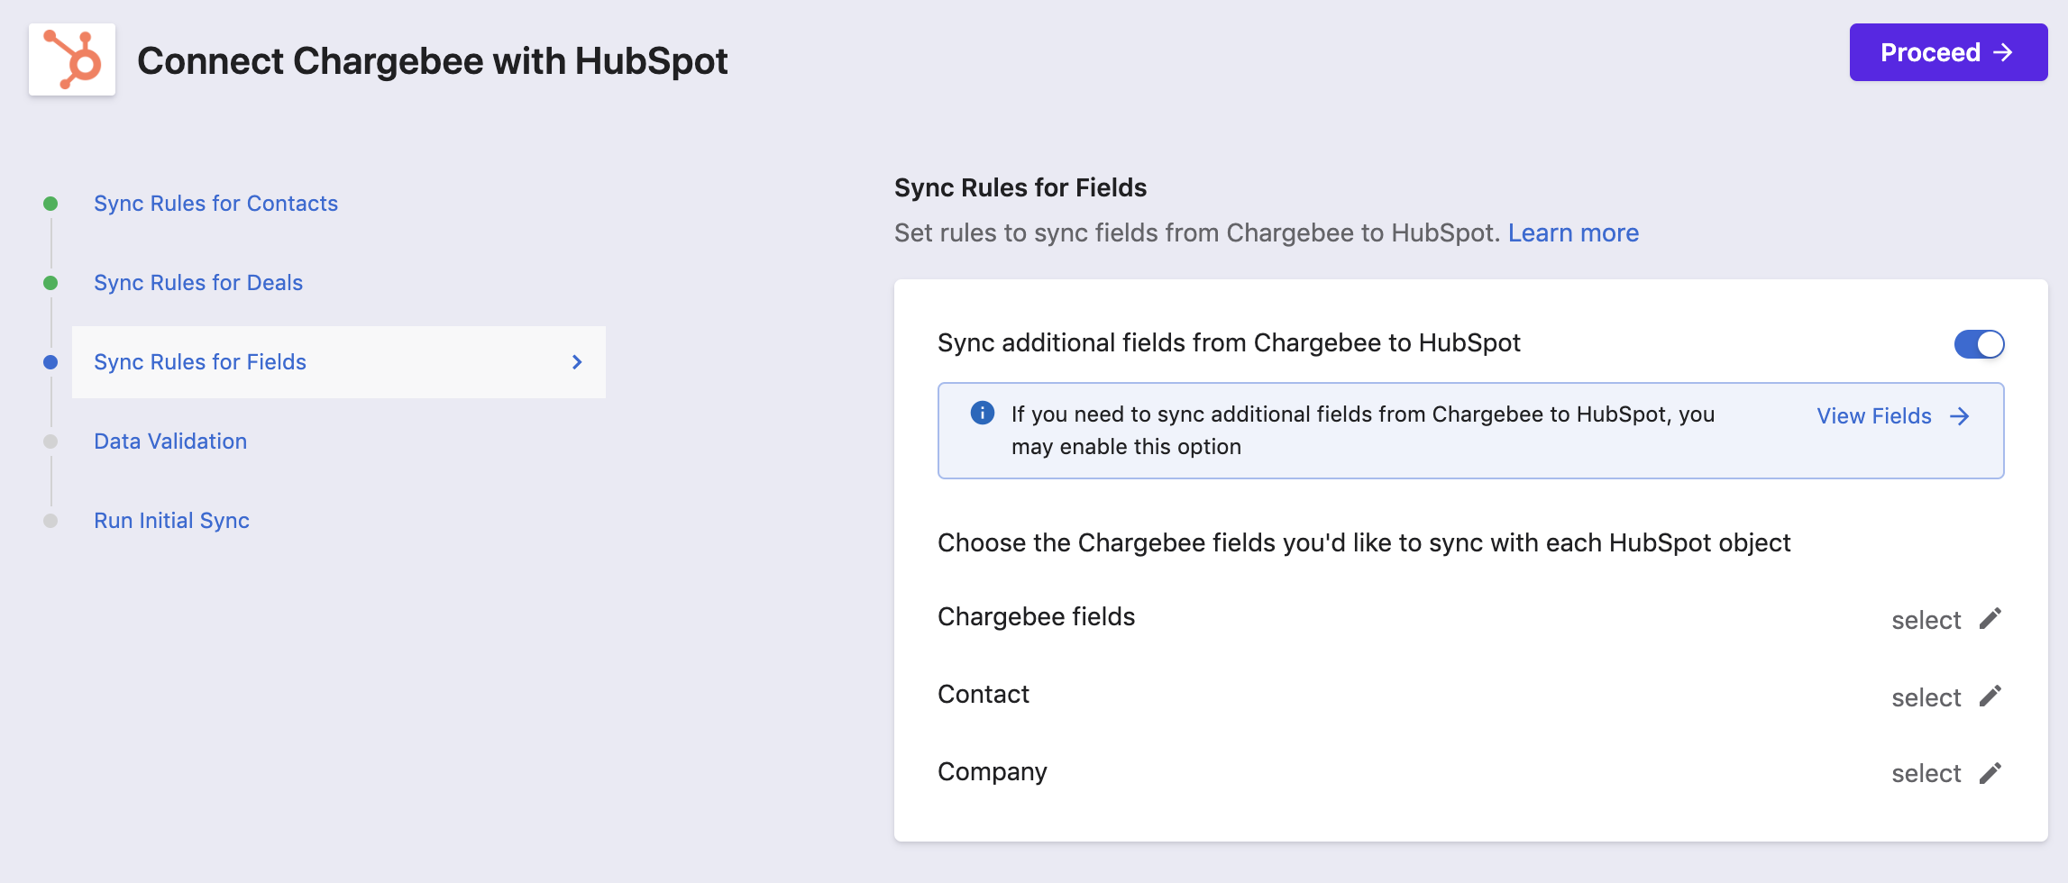Click the blue info icon in notice
2068x883 pixels.
point(982,414)
